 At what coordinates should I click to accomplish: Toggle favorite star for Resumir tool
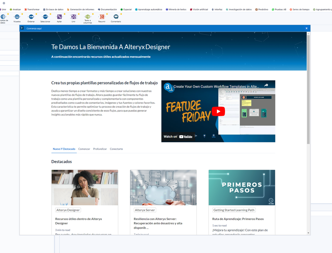107,14
